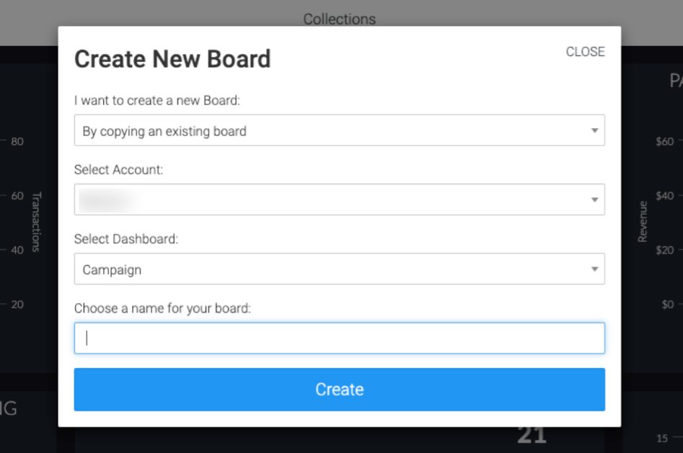Click the caret arrow next to Campaign
This screenshot has width=683, height=453.
pyautogui.click(x=594, y=269)
